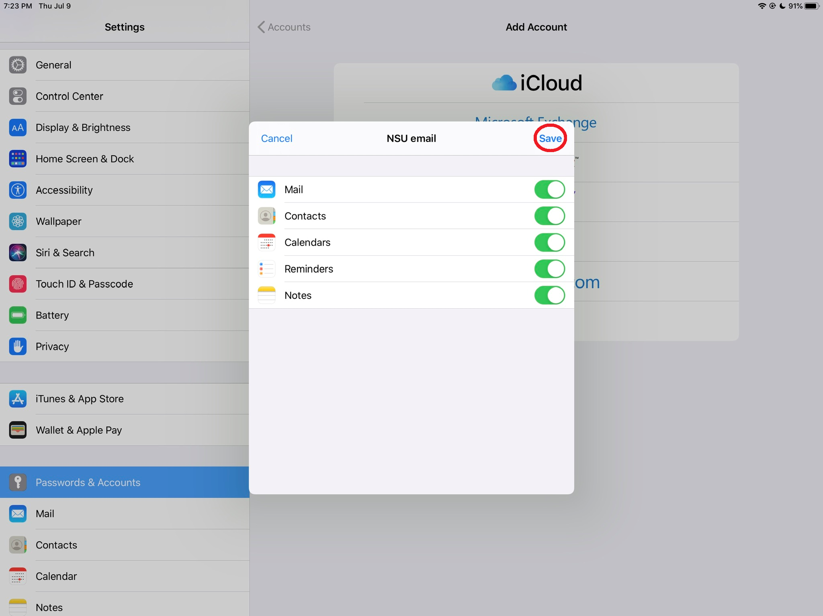
Task: Open Notes settings row in sidebar
Action: tap(125, 604)
